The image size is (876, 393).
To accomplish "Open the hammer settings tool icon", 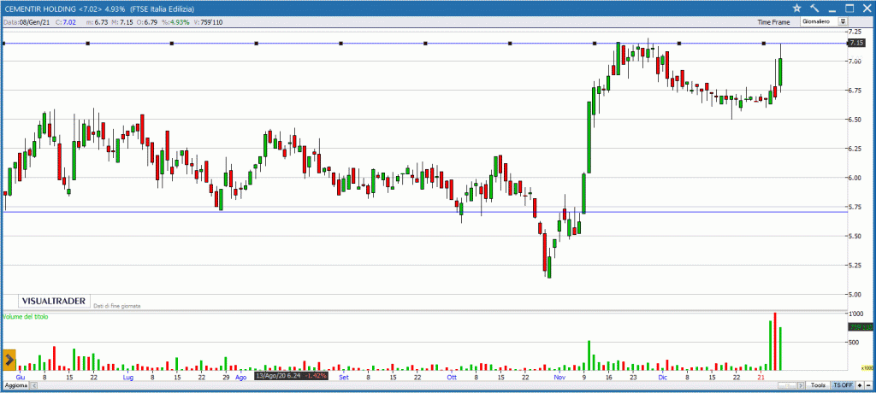I will [814, 9].
